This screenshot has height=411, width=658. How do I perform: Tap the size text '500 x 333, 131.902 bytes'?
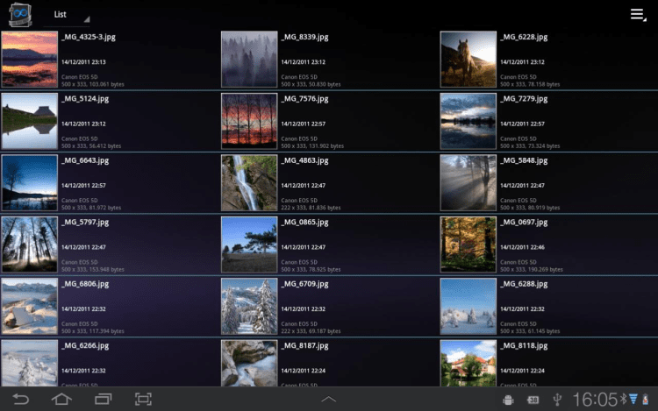coord(312,145)
